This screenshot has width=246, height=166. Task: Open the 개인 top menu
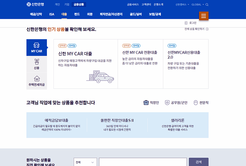pyautogui.click(x=57, y=4)
